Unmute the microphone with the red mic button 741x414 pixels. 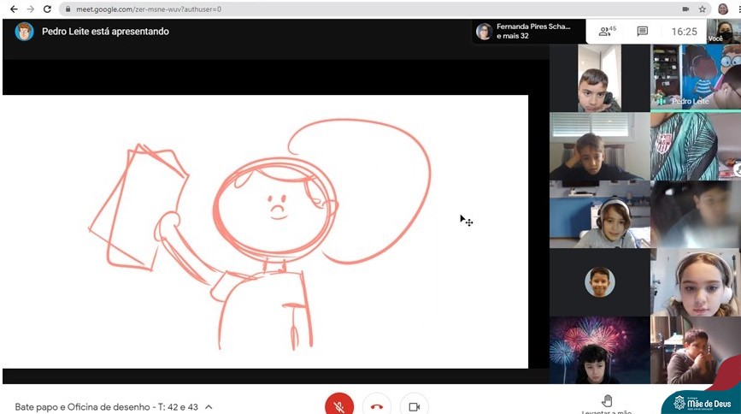[339, 406]
